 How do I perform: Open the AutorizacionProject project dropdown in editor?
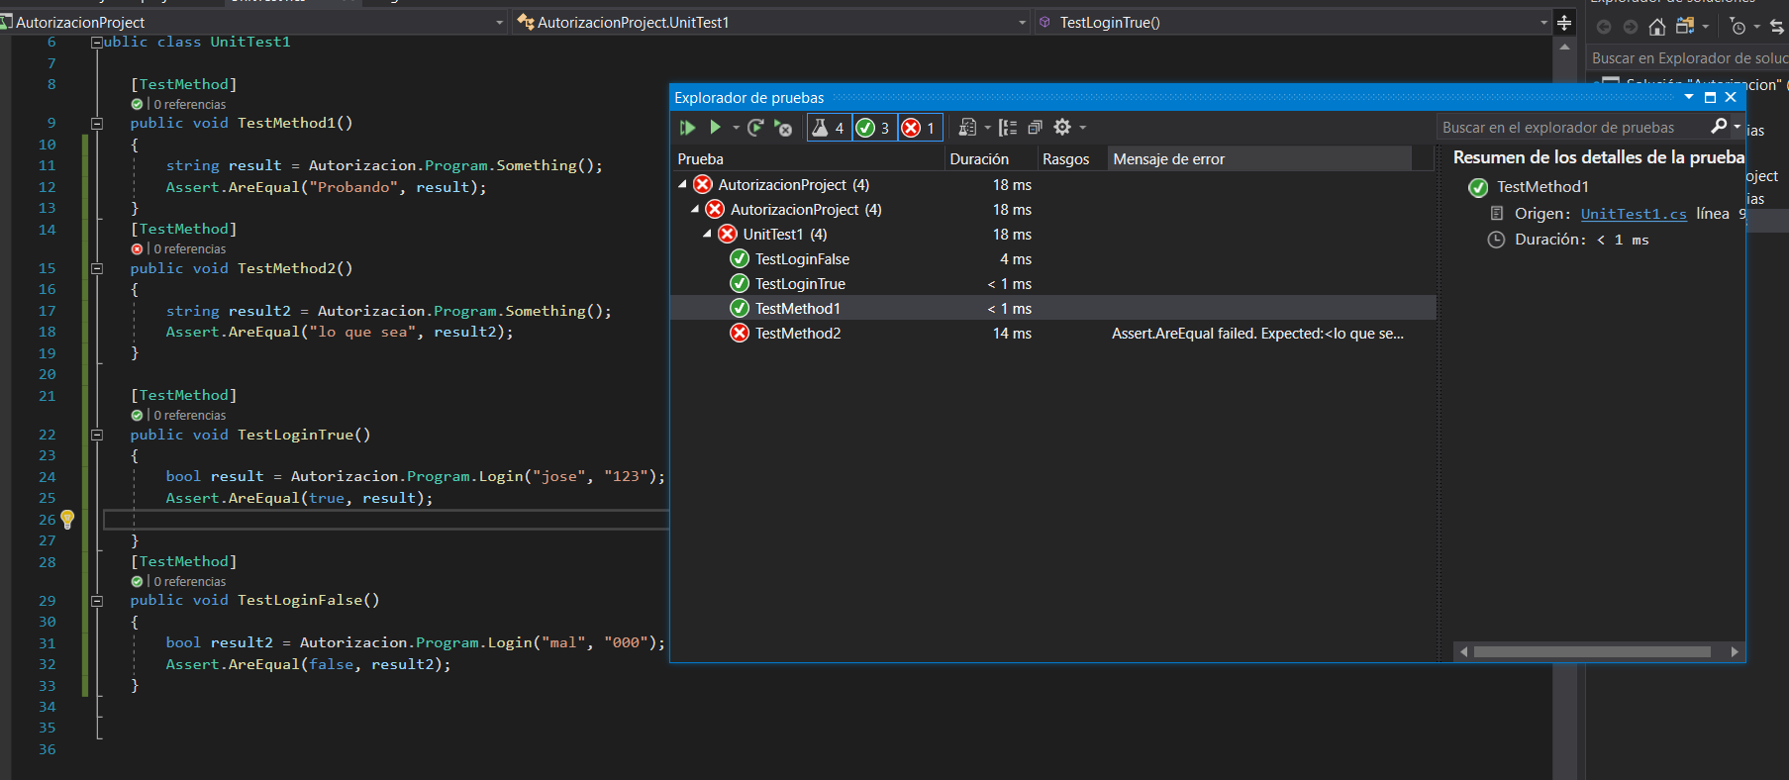pos(253,22)
